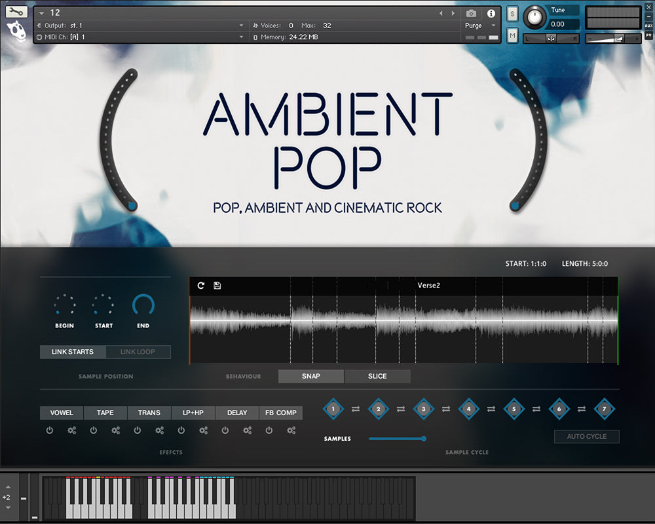The image size is (655, 524).
Task: Click the save disk icon above waveform
Action: pos(217,286)
